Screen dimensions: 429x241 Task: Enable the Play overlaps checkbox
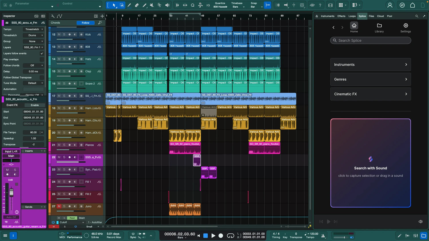[x=42, y=59]
